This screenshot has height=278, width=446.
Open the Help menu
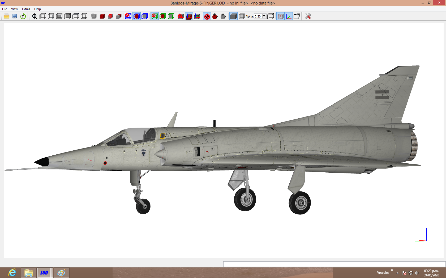(37, 9)
